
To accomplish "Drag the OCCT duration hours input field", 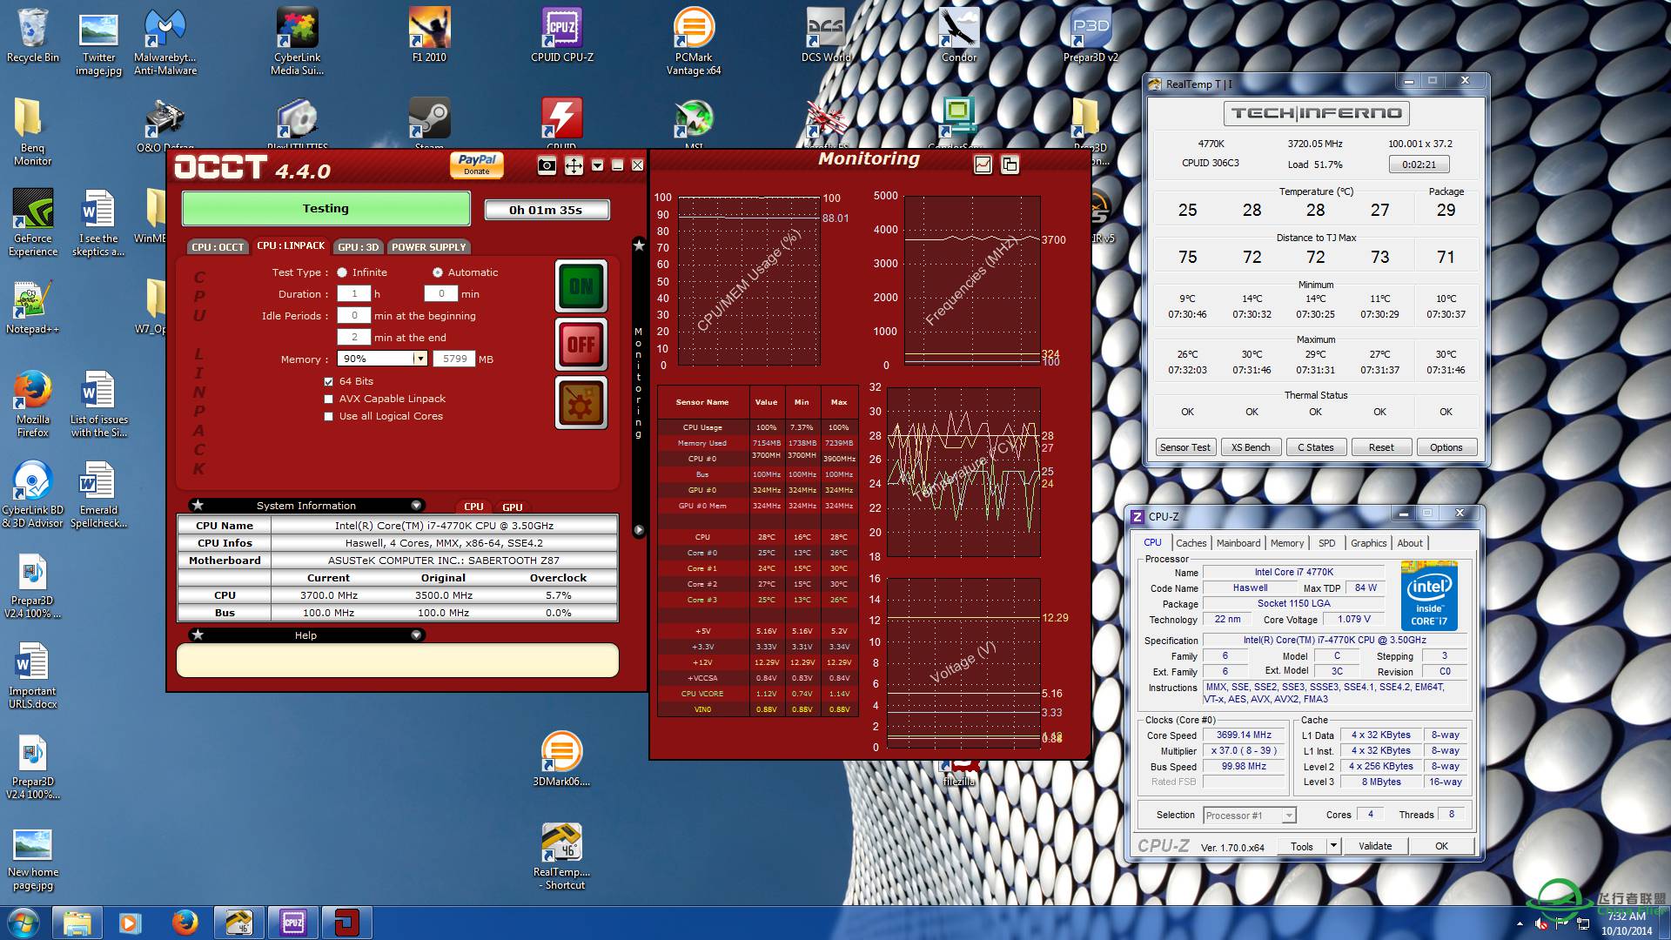I will pos(352,292).
